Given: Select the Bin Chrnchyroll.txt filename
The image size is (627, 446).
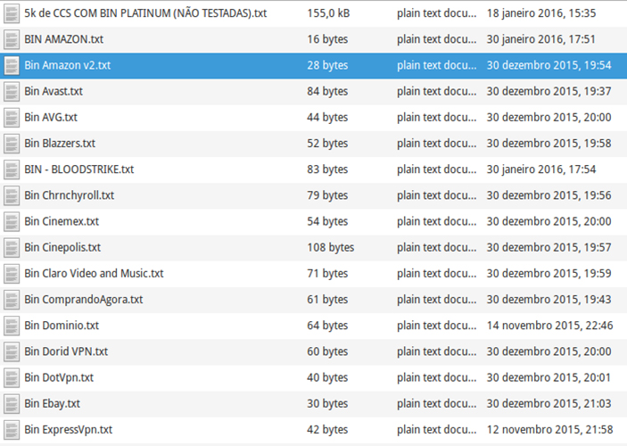Looking at the screenshot, I should (x=69, y=195).
